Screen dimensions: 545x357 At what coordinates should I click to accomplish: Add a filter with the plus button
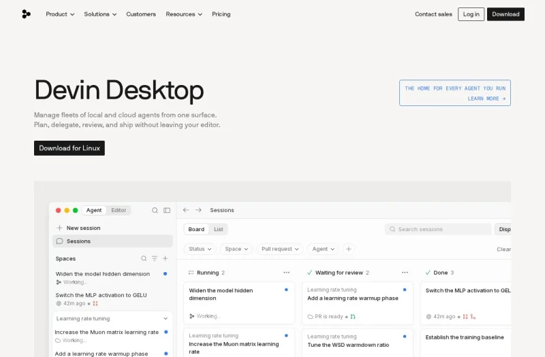tap(349, 249)
